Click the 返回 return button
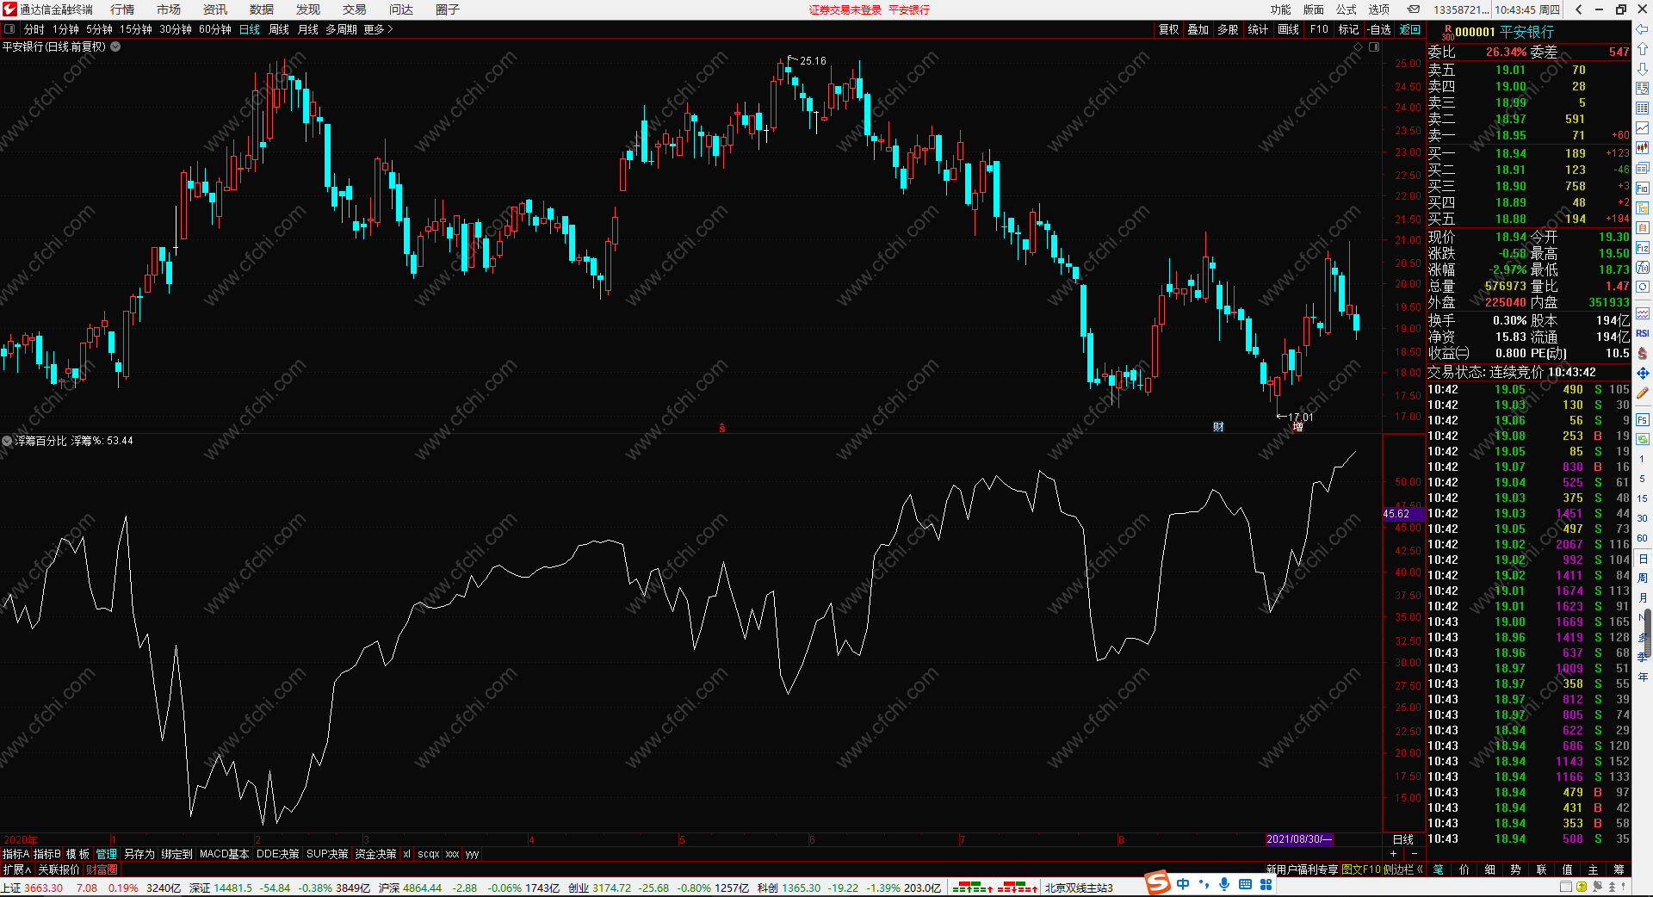Viewport: 1653px width, 897px height. tap(1410, 29)
